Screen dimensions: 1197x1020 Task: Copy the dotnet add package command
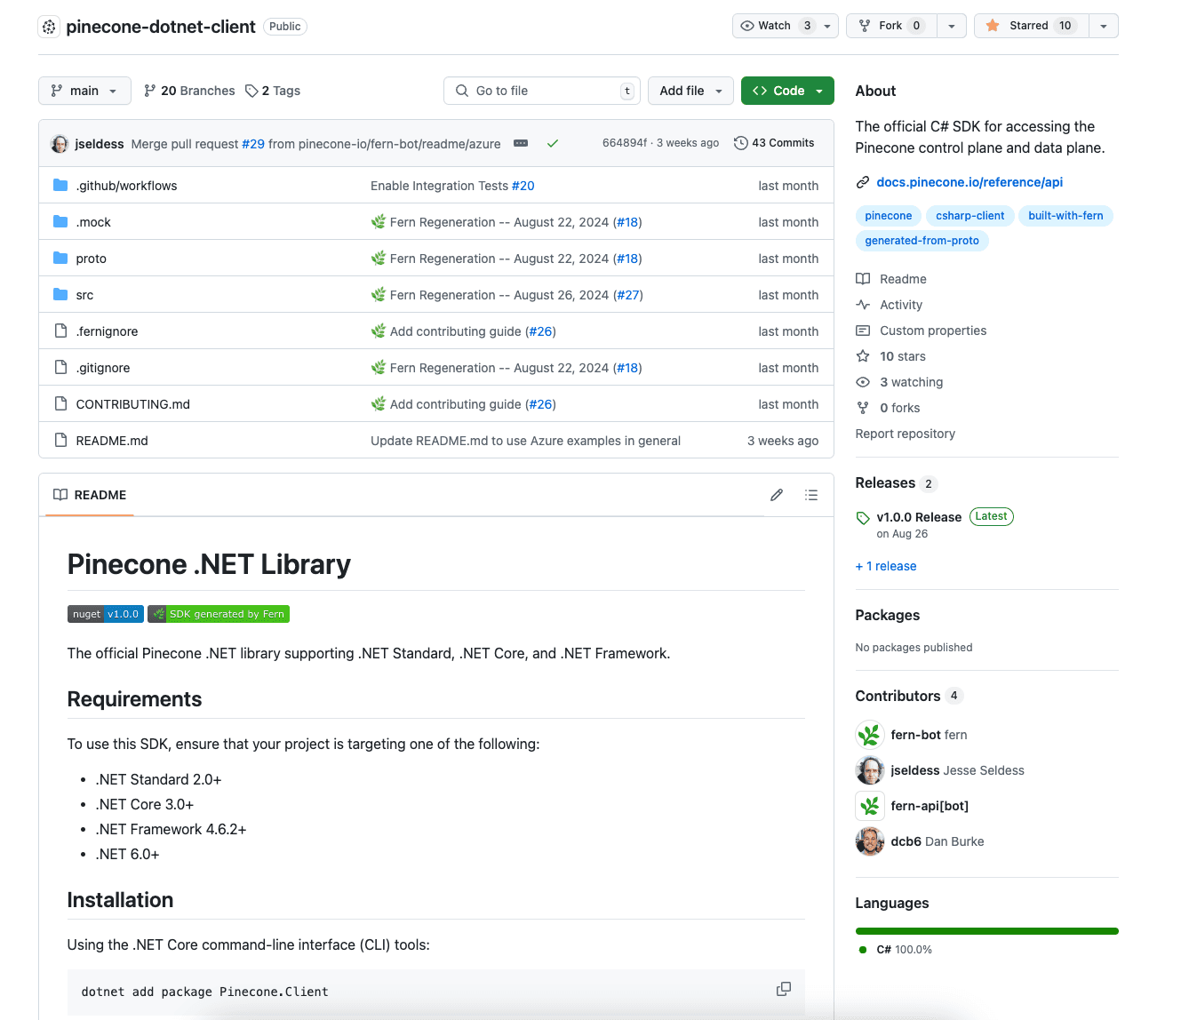[784, 989]
